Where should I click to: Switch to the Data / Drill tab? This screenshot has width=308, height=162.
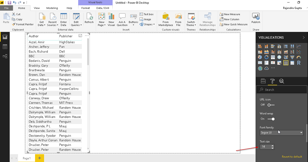[x=103, y=8]
